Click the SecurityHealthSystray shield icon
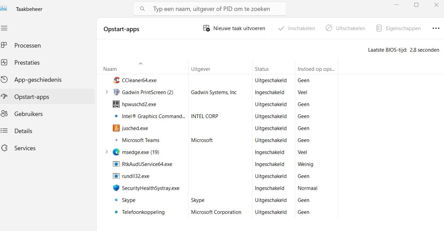 [116, 188]
